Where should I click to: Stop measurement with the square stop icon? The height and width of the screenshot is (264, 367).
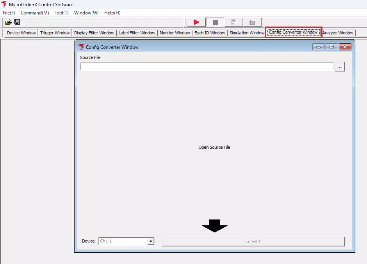215,22
